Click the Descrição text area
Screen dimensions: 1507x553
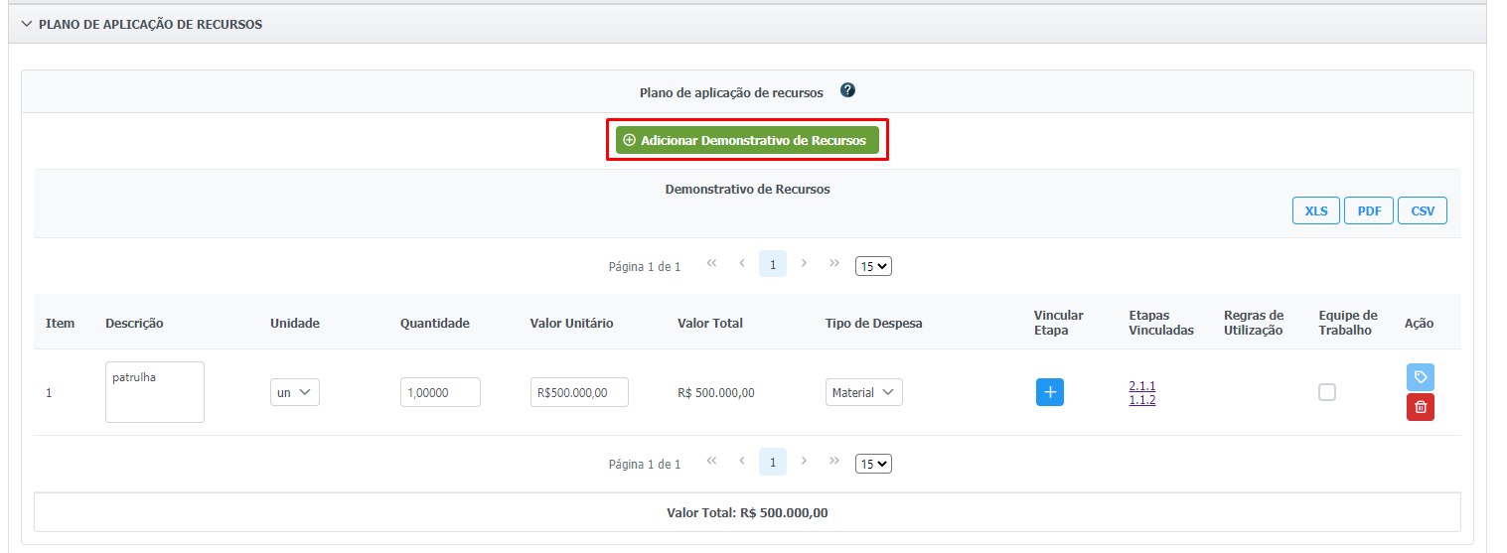[x=154, y=392]
